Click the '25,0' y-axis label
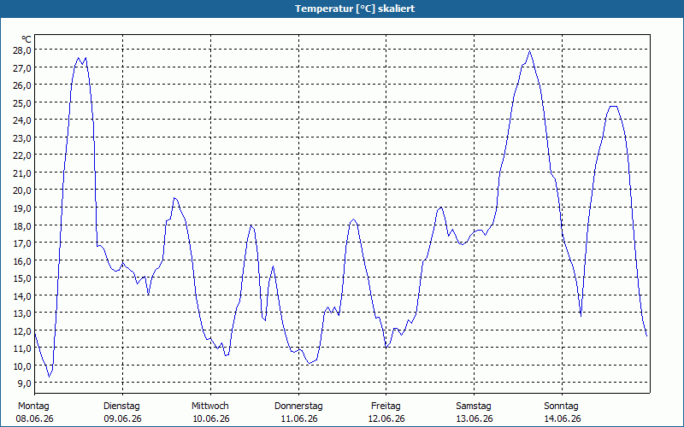The image size is (684, 427). 22,102
